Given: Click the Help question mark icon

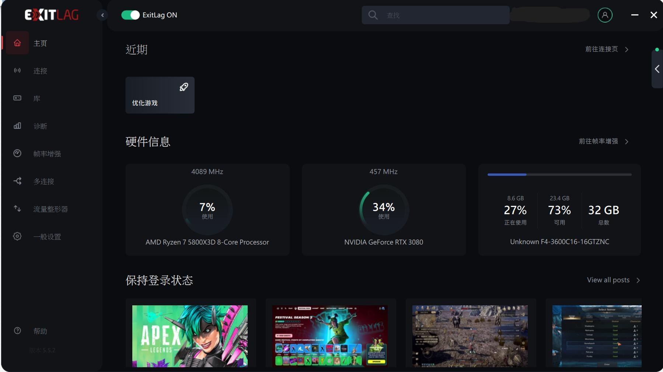Looking at the screenshot, I should click(17, 330).
